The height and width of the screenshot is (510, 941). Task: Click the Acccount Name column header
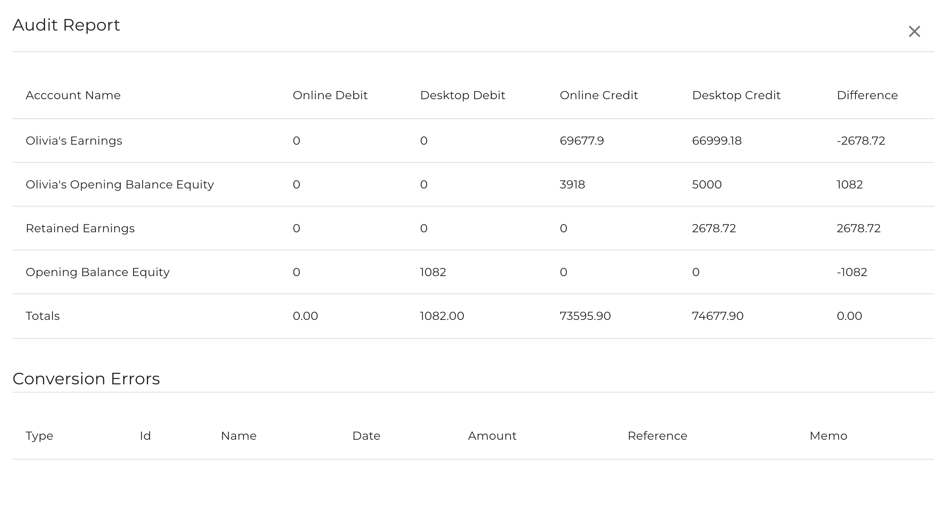[x=73, y=95]
